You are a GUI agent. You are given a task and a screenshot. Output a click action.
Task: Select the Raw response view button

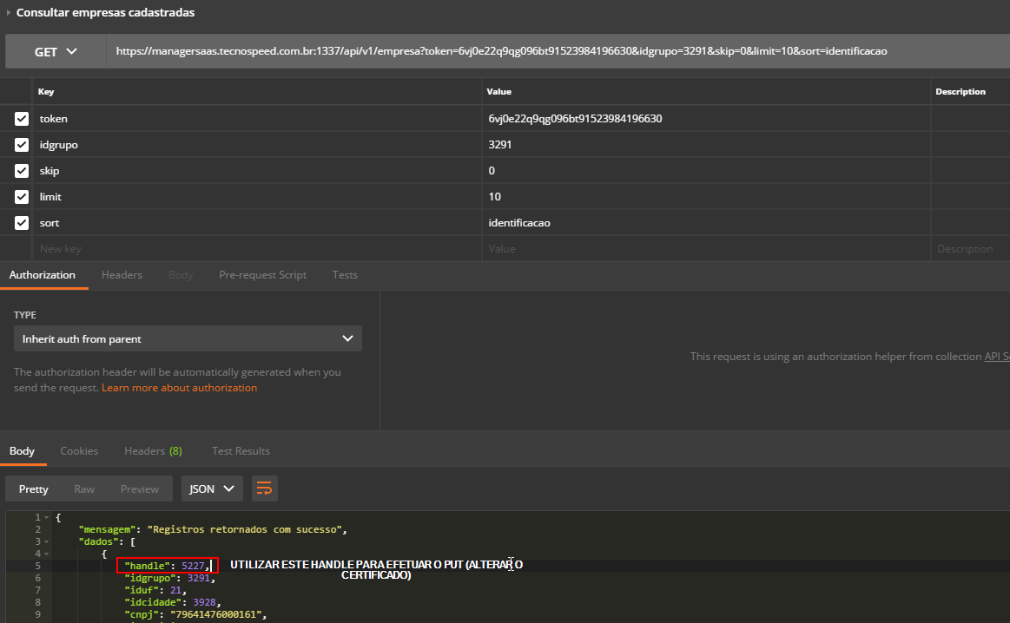tap(84, 489)
